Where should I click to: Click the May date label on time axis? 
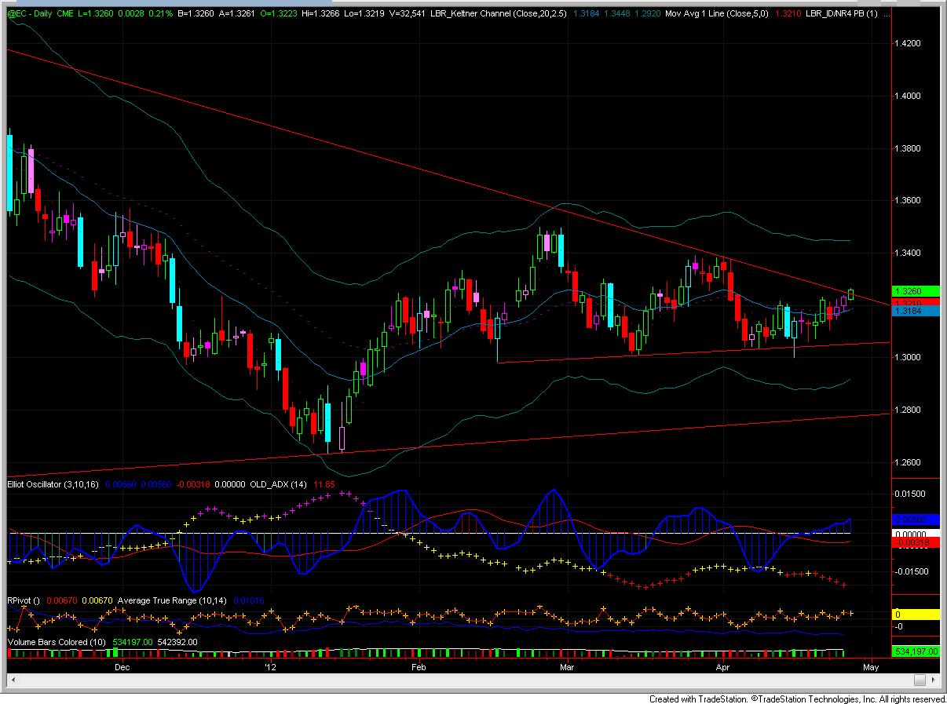pyautogui.click(x=870, y=667)
